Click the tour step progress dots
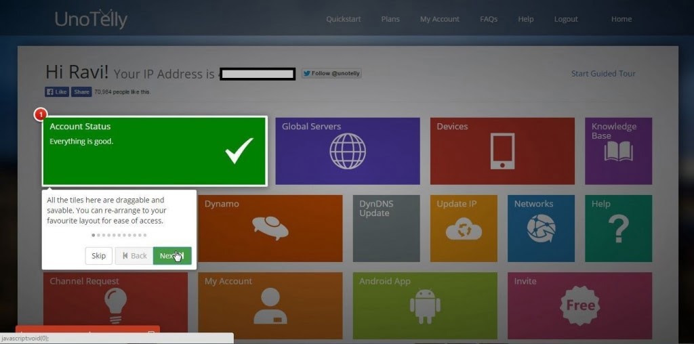Screen dimensions: 694x344 [119, 235]
